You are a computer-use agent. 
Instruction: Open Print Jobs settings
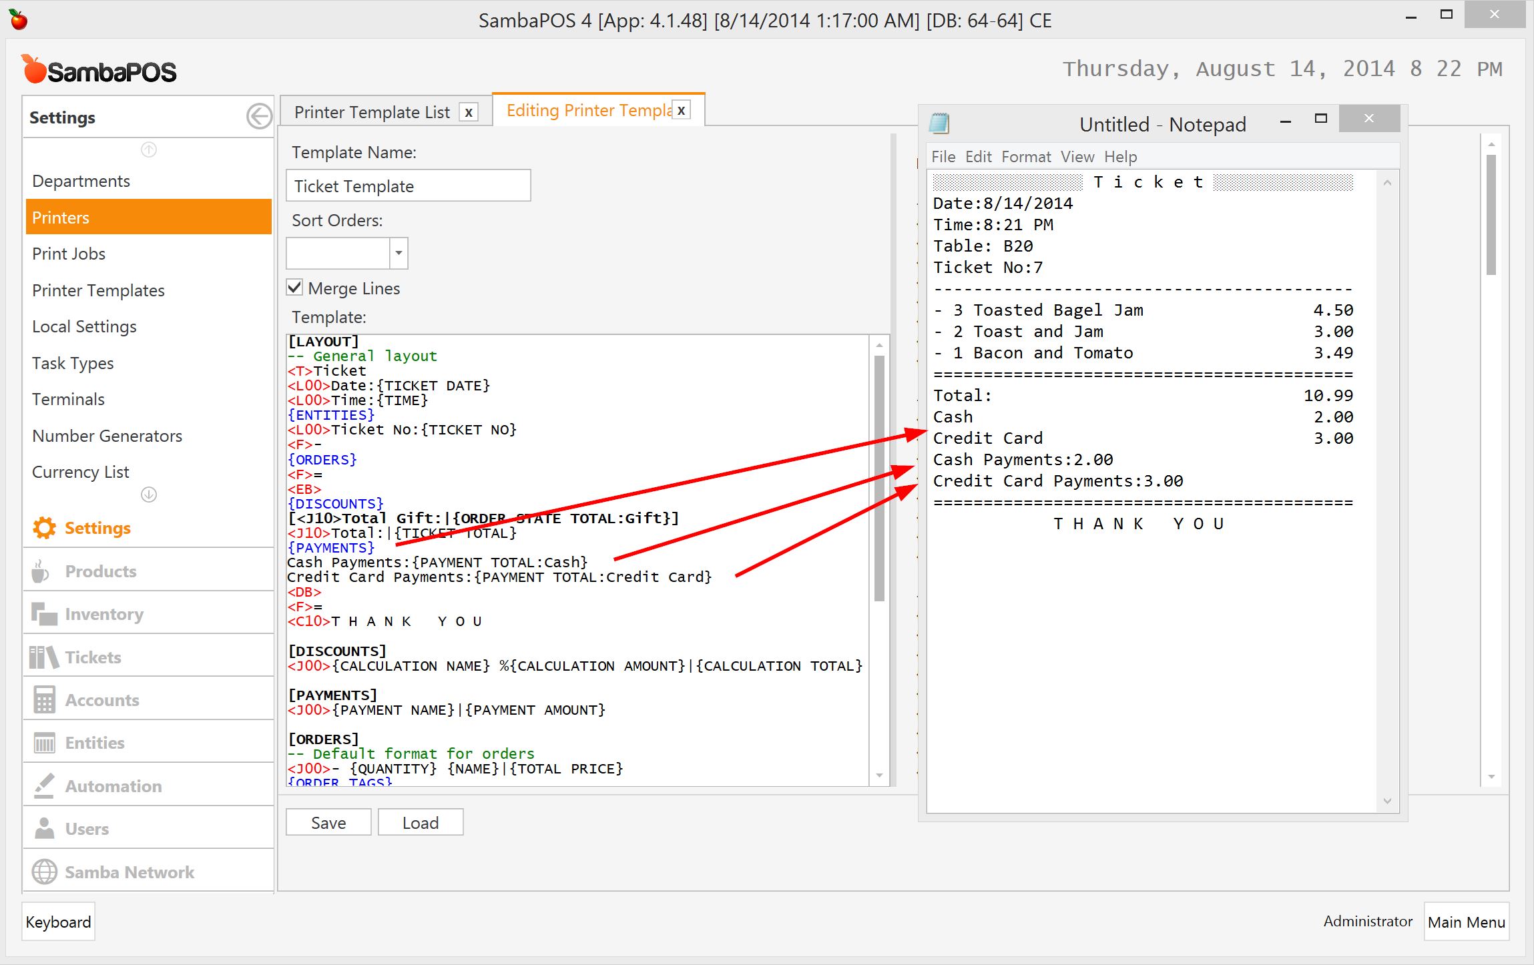(148, 254)
